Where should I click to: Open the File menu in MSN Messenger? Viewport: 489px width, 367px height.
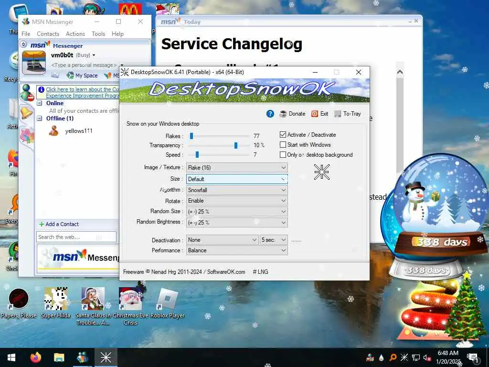pyautogui.click(x=26, y=34)
